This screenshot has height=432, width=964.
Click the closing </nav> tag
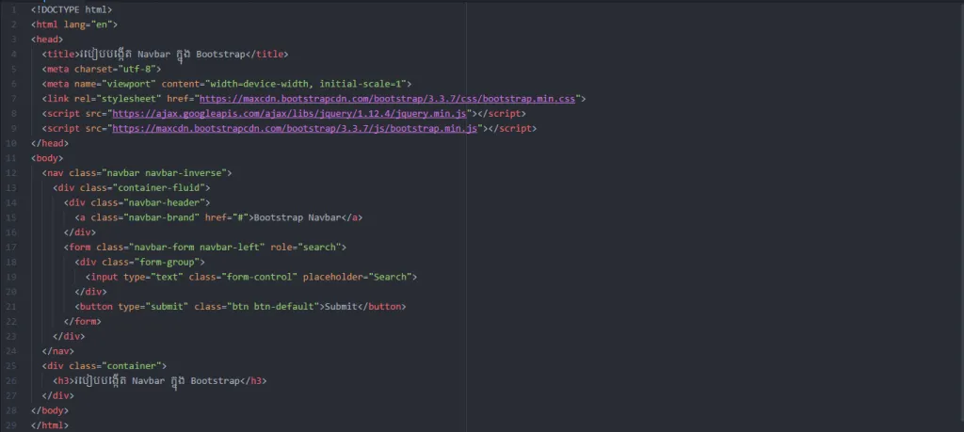point(57,351)
